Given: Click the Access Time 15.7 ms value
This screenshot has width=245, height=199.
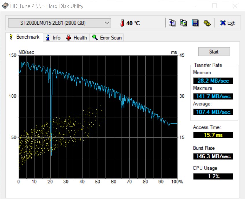Looking at the screenshot, I should tap(213, 135).
